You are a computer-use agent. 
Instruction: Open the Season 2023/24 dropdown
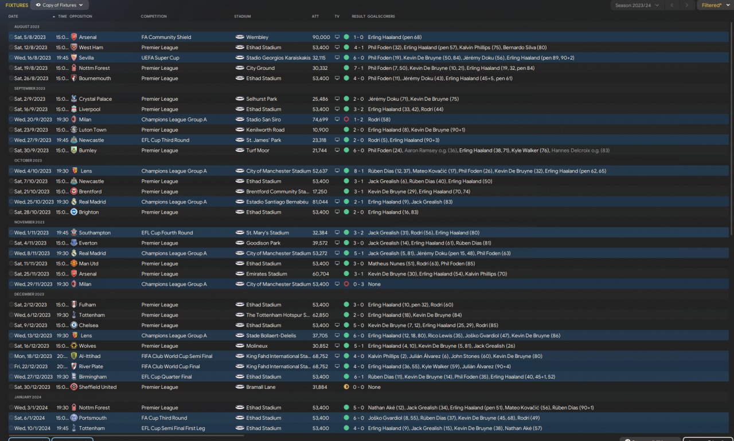[637, 5]
